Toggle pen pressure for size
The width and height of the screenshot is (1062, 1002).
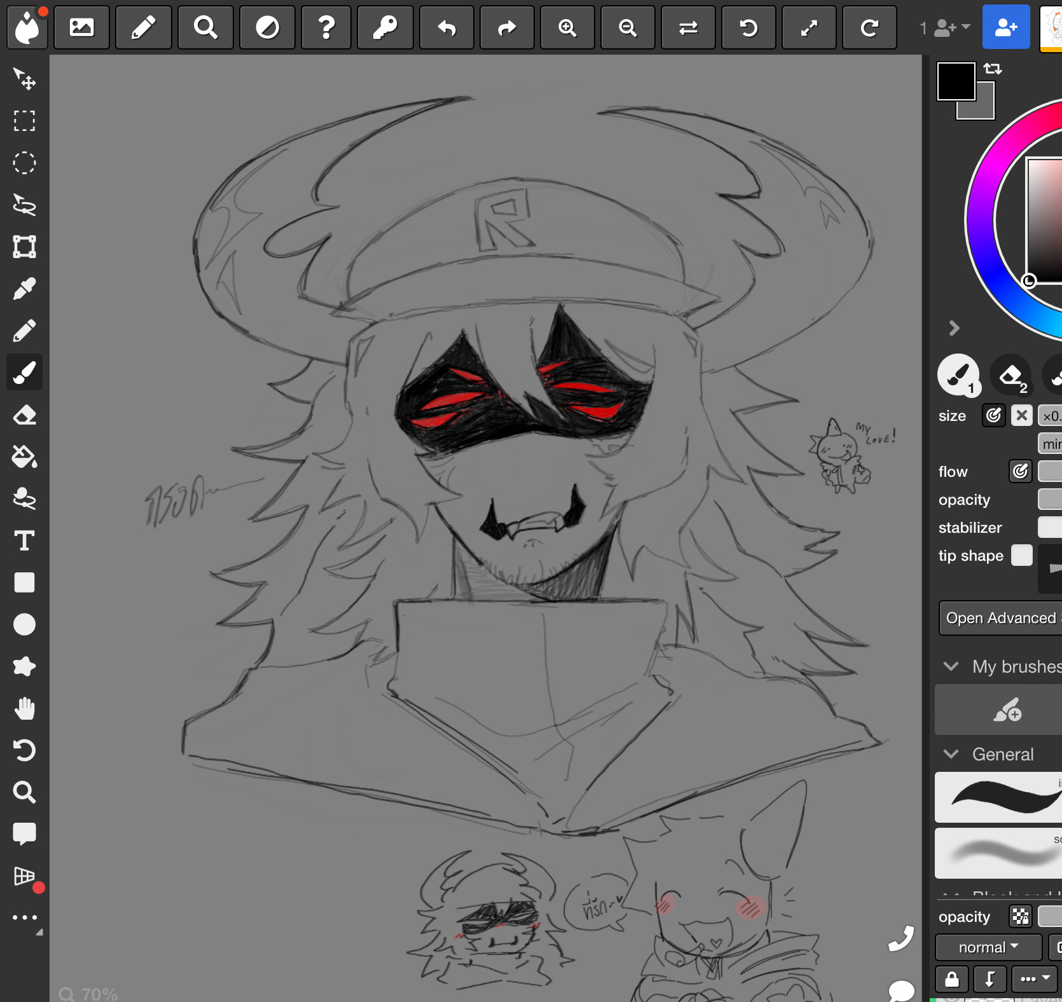(993, 416)
